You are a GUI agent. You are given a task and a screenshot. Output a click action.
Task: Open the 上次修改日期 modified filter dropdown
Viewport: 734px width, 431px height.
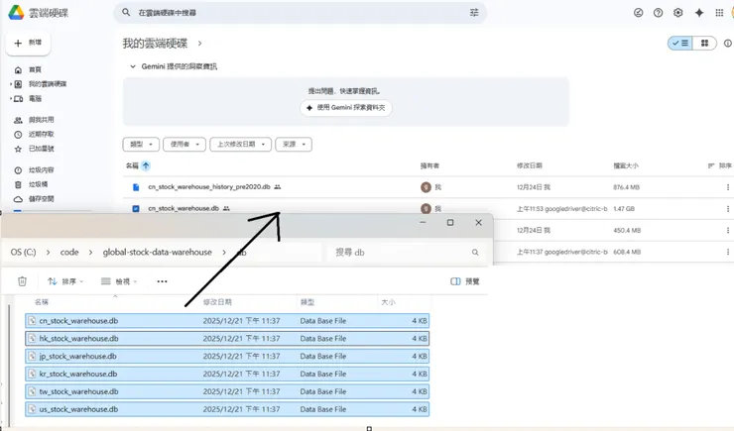(241, 144)
